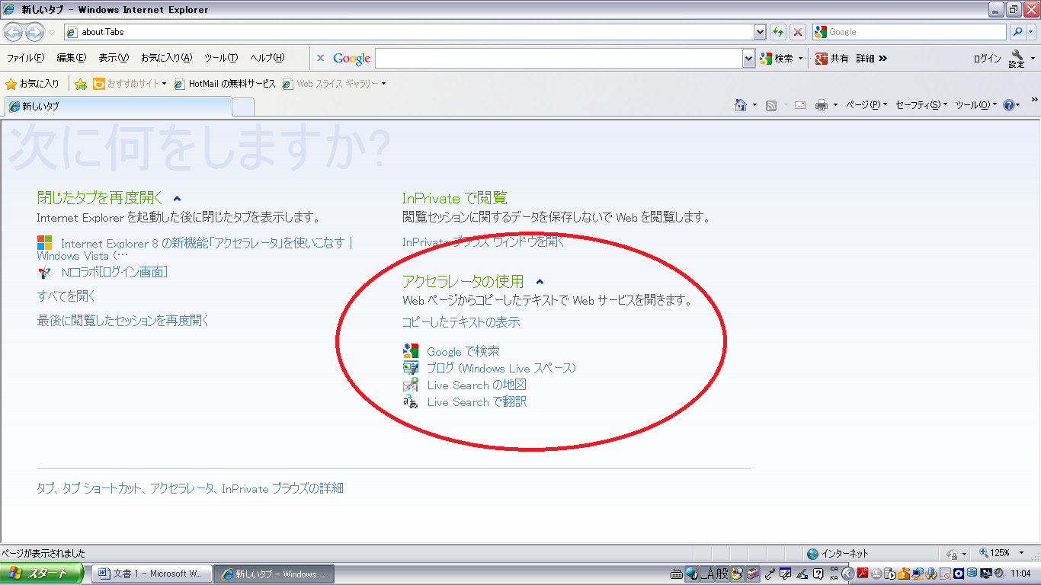Expand the address bar history dropdown
Viewport: 1041px width, 585px height.
760,32
